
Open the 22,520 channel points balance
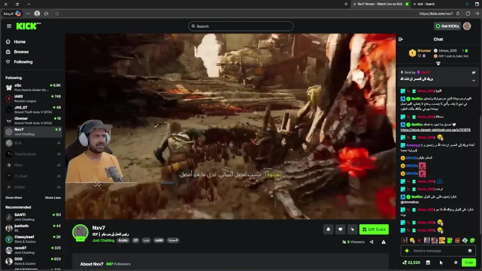tap(411, 262)
